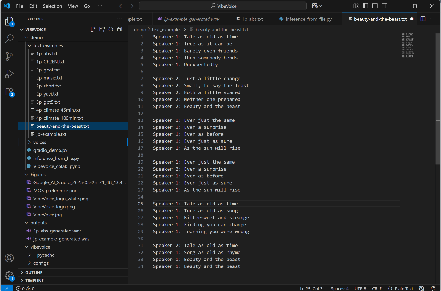The image size is (441, 291).
Task: Switch to inference_from_file.py tab
Action: pos(308,19)
